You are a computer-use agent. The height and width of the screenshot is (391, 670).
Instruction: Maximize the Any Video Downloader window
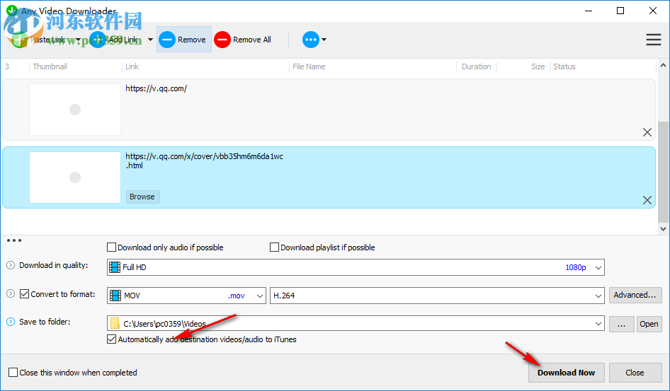pos(620,11)
